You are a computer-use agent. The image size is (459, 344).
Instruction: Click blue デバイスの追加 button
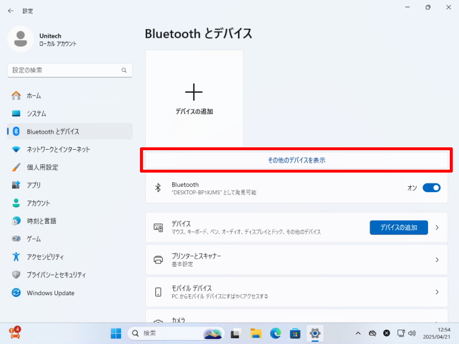[399, 228]
